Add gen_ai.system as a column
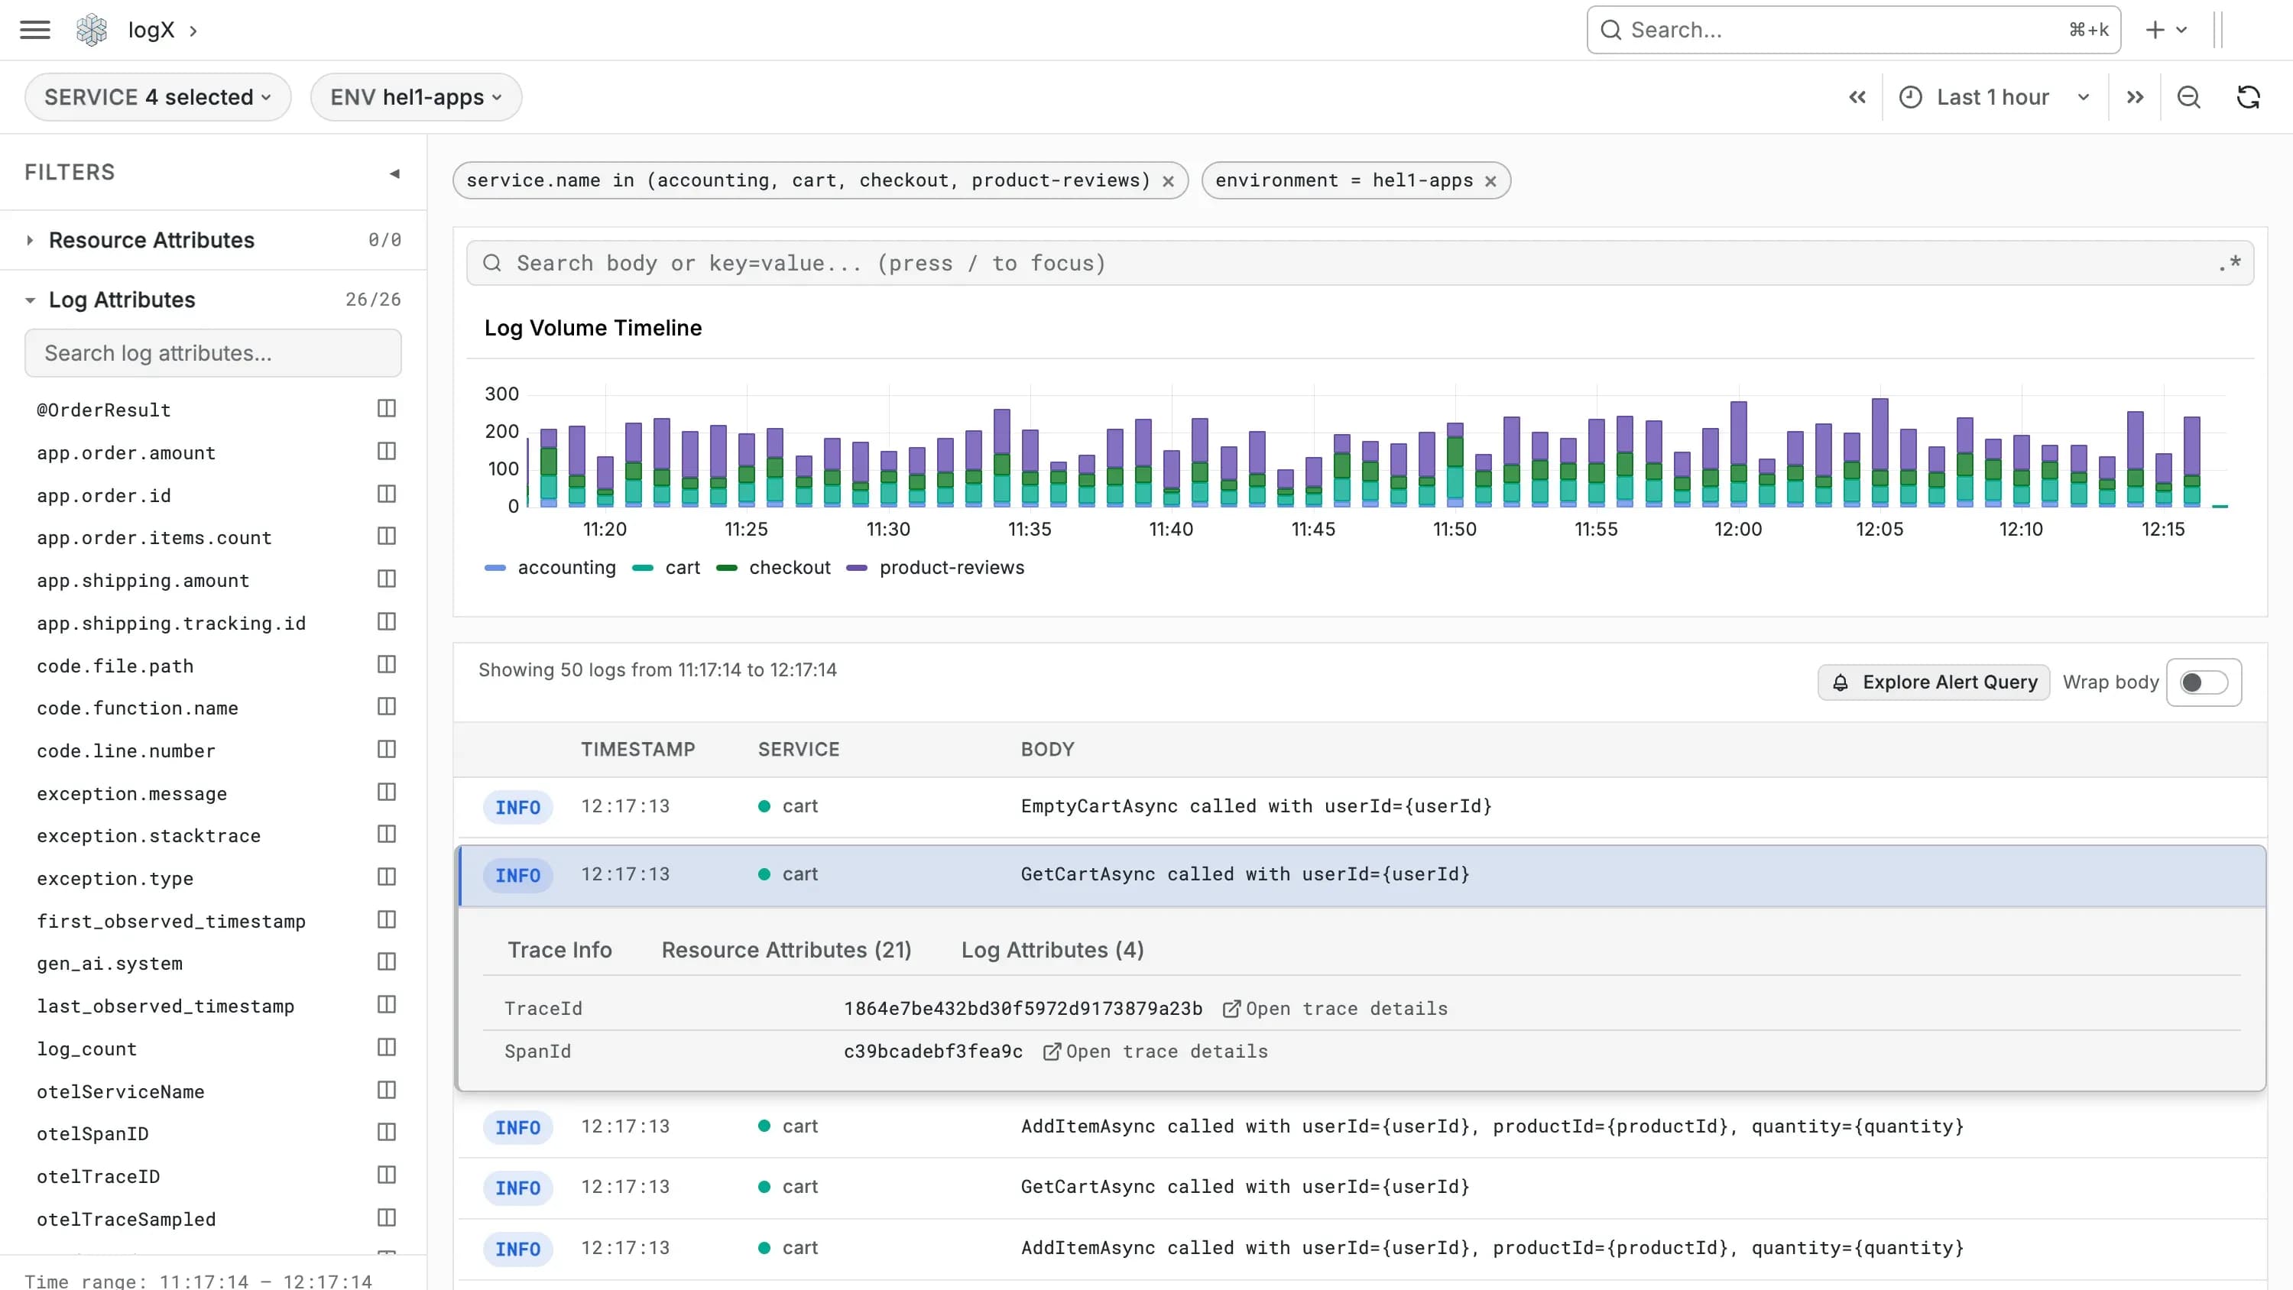 386,962
